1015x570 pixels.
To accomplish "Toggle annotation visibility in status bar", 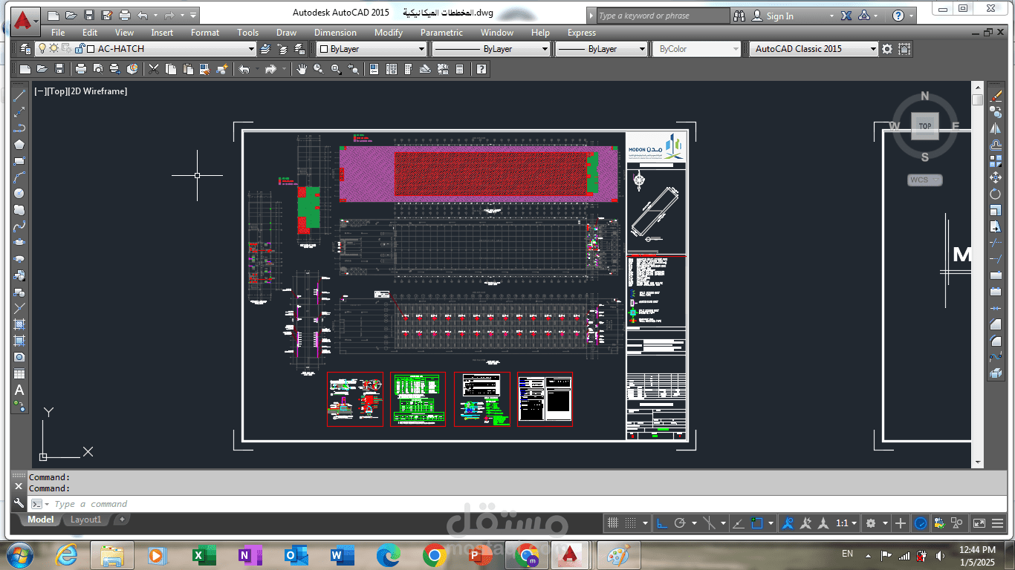I will [789, 523].
